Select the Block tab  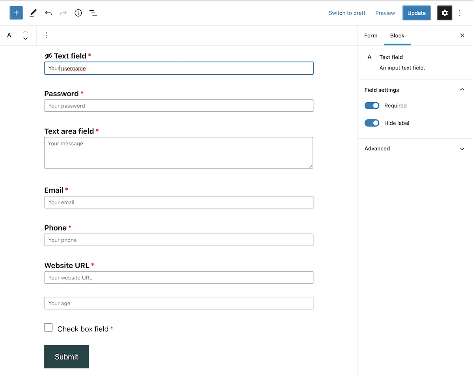click(x=397, y=36)
